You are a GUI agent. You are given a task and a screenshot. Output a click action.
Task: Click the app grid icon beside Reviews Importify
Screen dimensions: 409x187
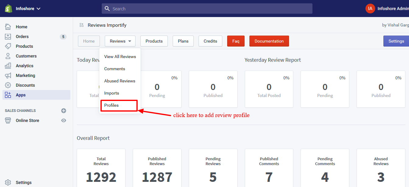pos(81,25)
